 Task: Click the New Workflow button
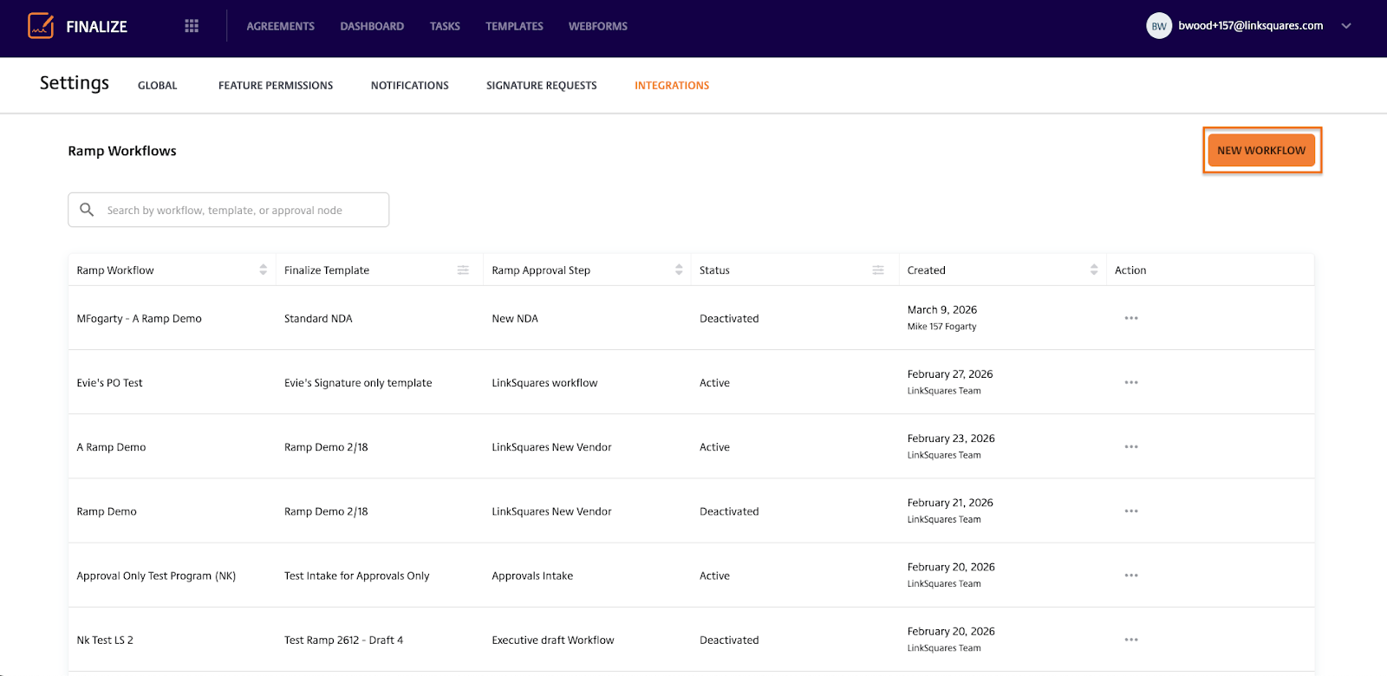click(x=1261, y=151)
